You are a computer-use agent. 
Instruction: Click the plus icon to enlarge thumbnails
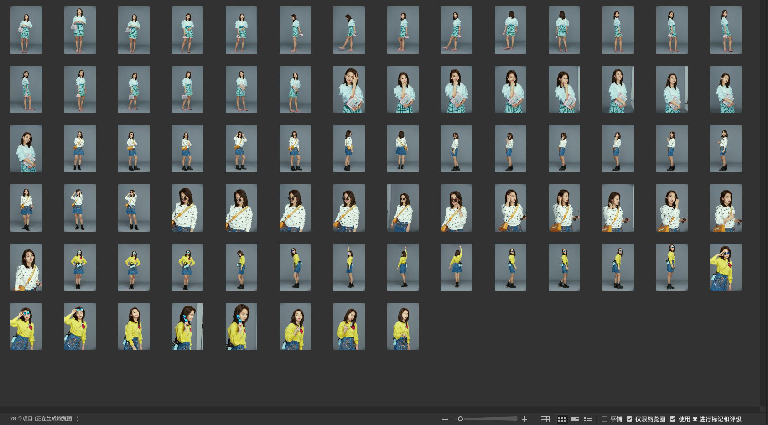[524, 419]
